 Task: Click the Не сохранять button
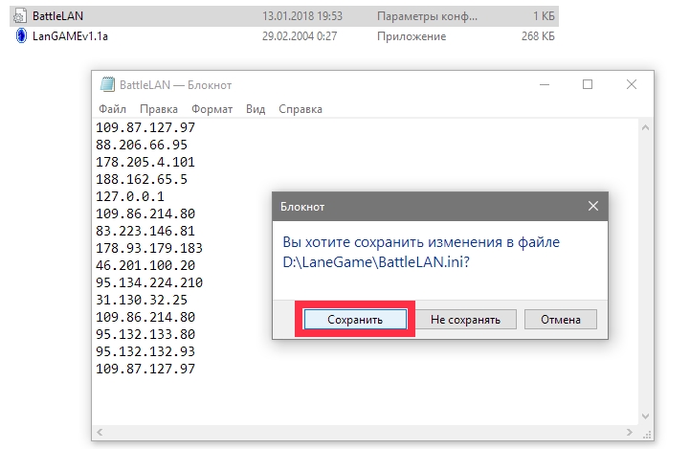click(x=465, y=319)
